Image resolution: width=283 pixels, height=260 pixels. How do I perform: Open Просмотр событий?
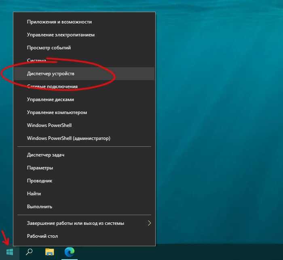(x=84, y=48)
